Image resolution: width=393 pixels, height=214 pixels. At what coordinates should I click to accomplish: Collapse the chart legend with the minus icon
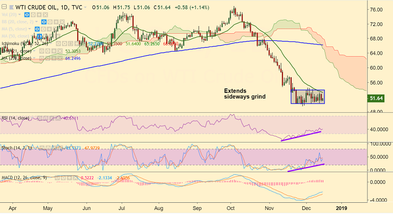click(4, 7)
